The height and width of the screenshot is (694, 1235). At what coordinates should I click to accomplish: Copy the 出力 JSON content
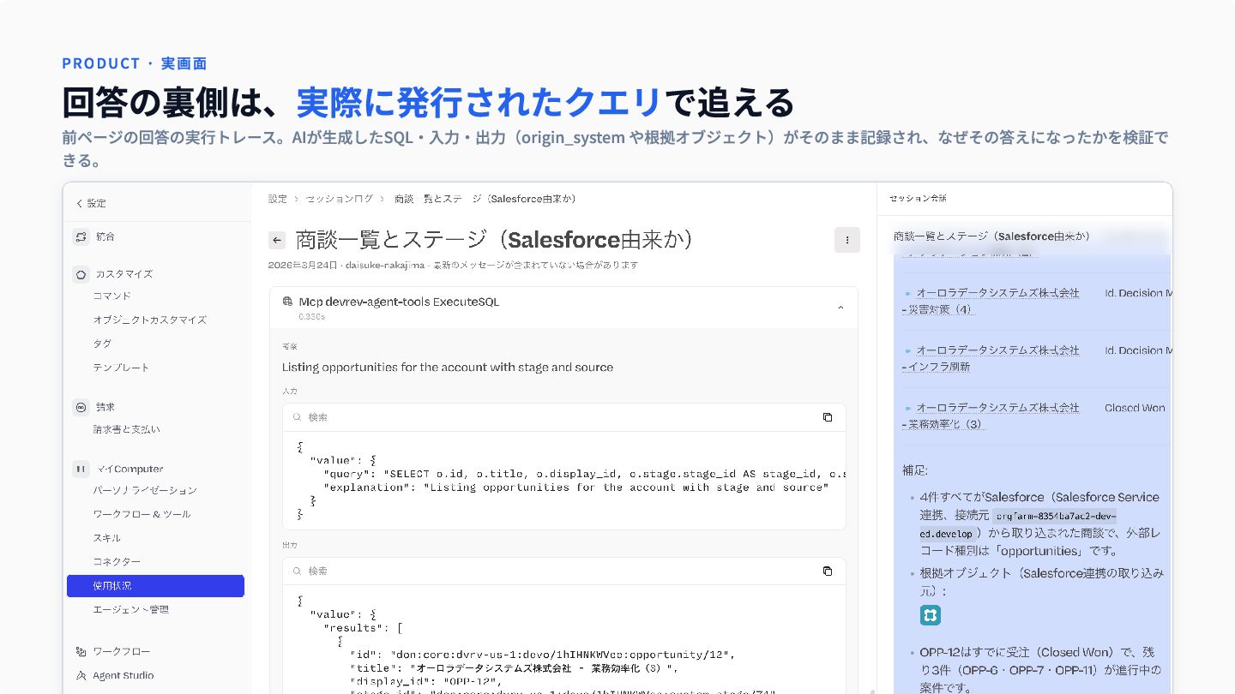[828, 571]
